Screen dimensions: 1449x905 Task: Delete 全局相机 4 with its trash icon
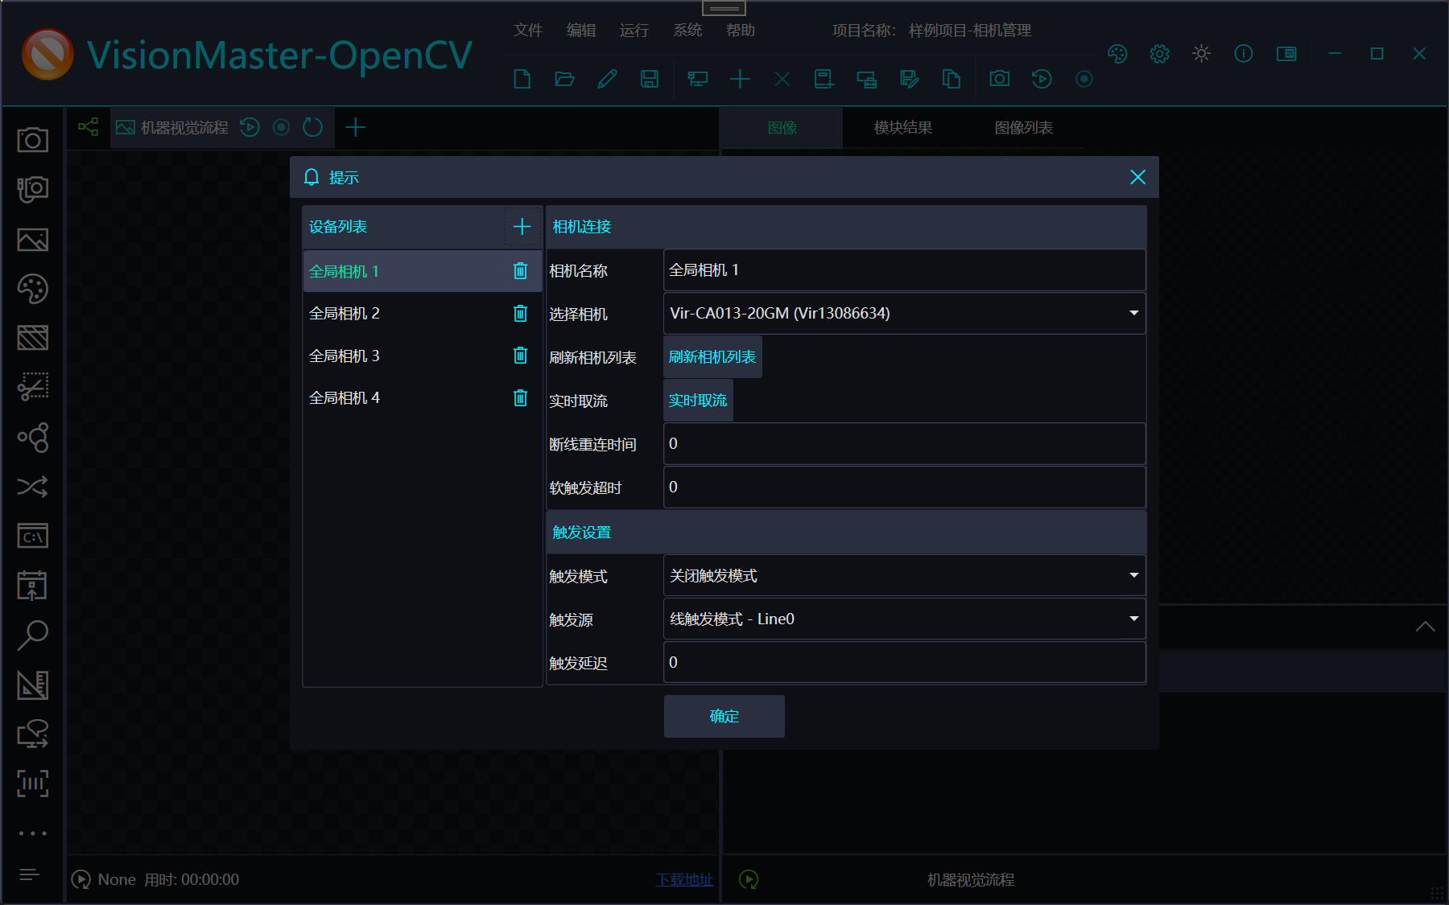(521, 397)
